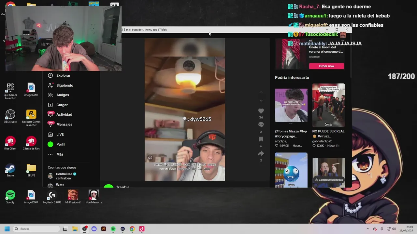
Task: Click the Consigue Monedas badge
Action: (x=329, y=180)
